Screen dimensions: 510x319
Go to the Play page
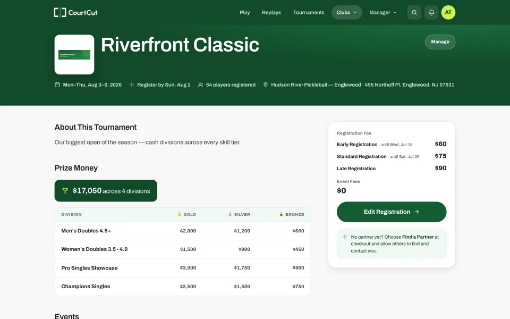click(x=244, y=12)
